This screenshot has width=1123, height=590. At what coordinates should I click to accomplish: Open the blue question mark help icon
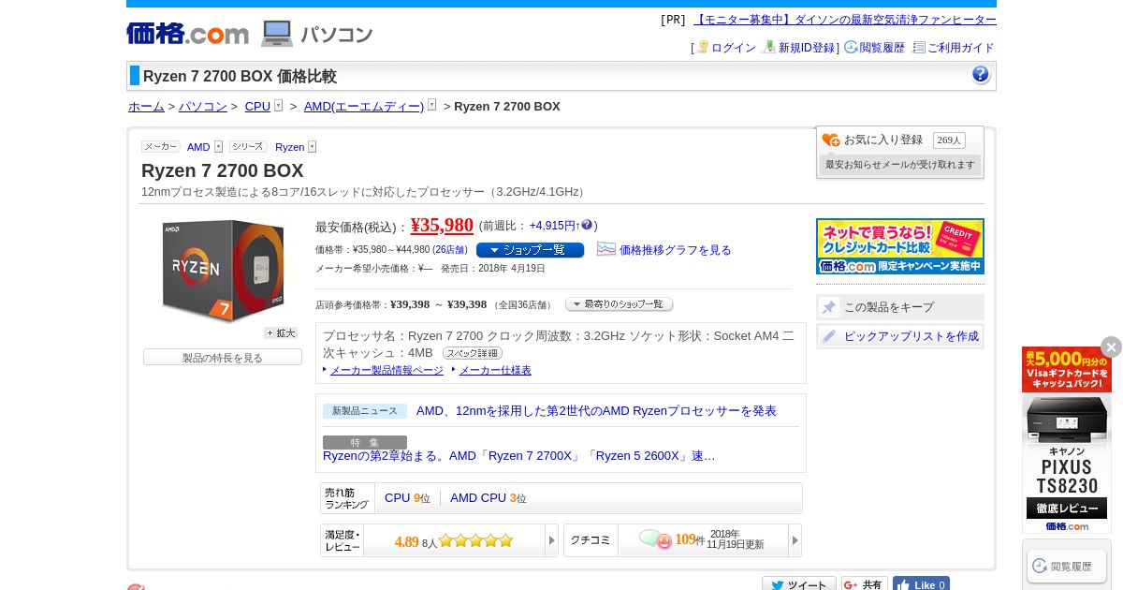(981, 75)
